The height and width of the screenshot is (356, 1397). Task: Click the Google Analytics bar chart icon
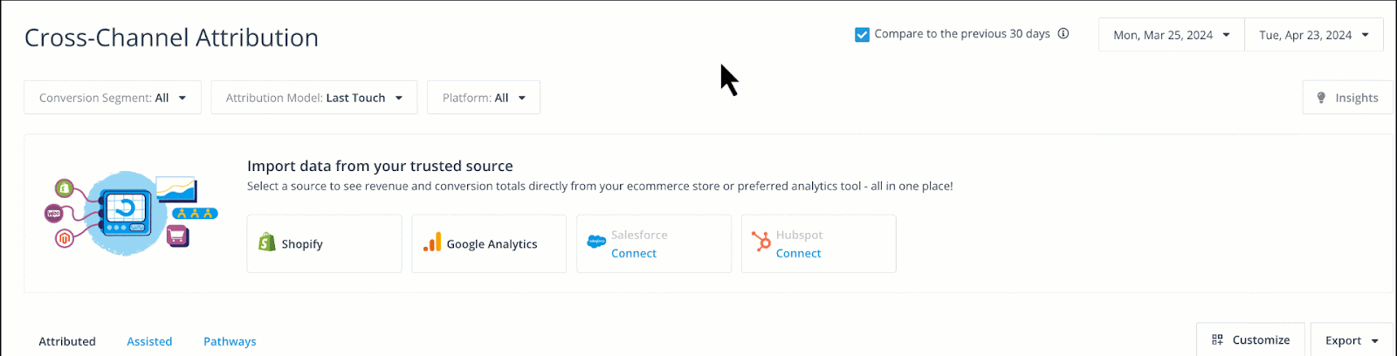432,243
